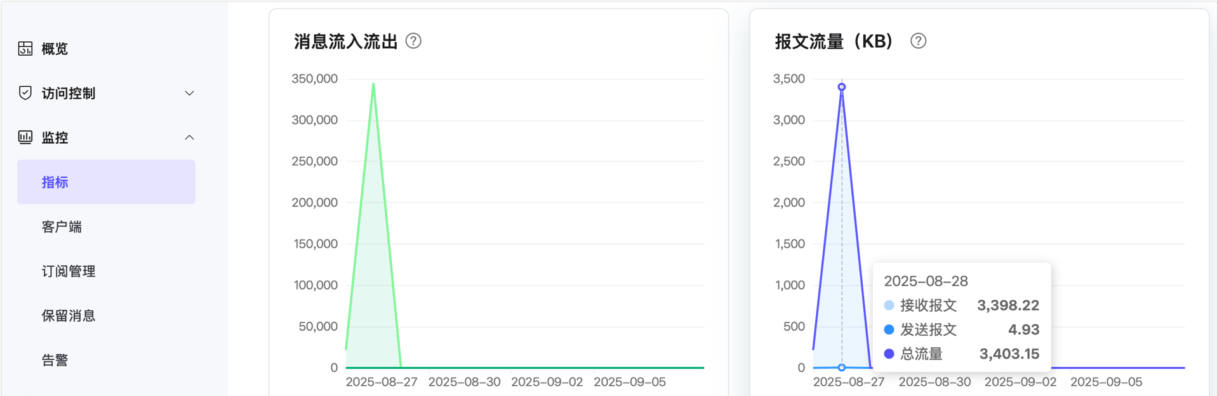Click the light blue 接收报文 legend dot
Screen dimensions: 1217x396
[x=889, y=305]
